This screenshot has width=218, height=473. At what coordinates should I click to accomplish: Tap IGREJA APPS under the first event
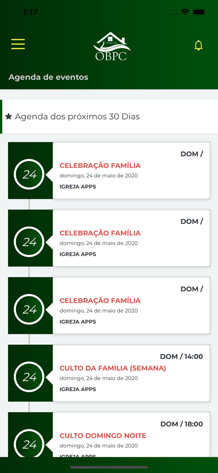(78, 187)
